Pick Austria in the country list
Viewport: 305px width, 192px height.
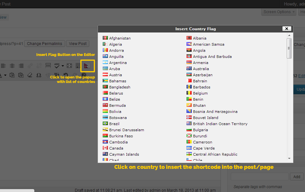(x=116, y=75)
